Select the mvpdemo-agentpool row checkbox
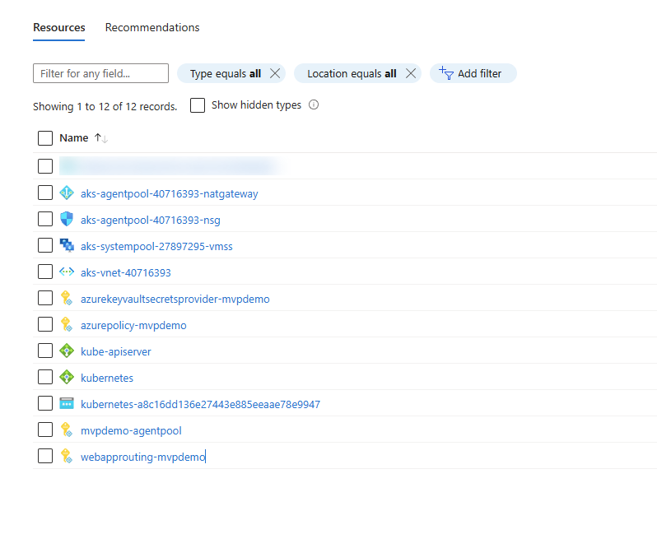This screenshot has width=657, height=548. pos(45,430)
